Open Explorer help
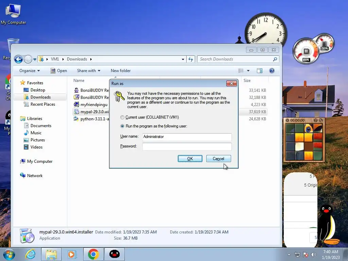Screen dimensions: 348x261 click(x=272, y=71)
